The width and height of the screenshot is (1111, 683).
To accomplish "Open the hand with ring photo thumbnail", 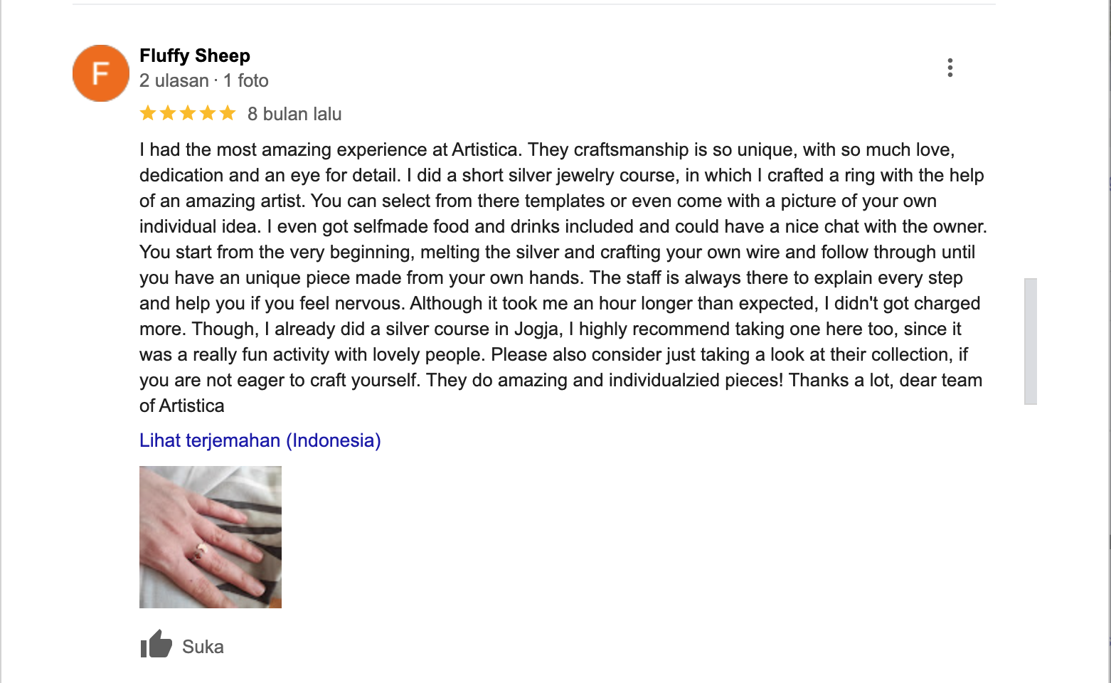I will (211, 537).
